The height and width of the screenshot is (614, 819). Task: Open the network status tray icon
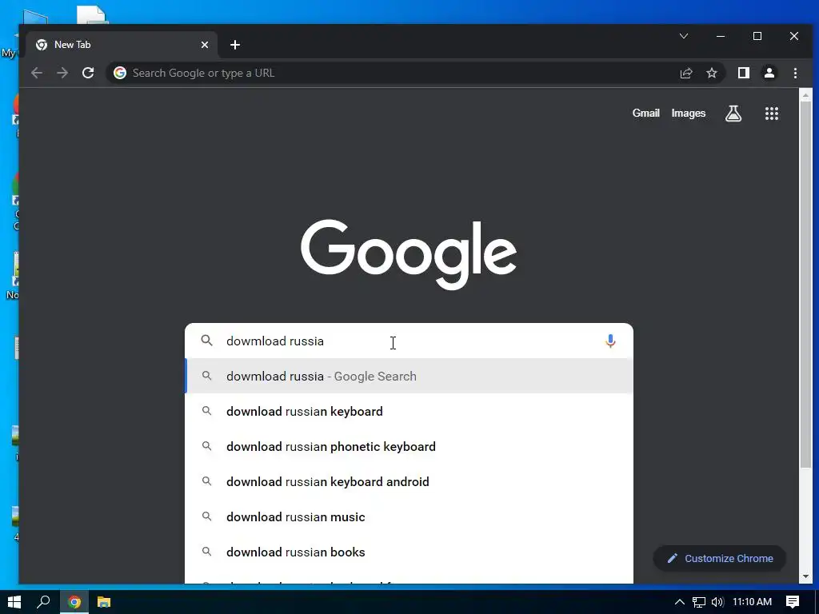(x=699, y=602)
